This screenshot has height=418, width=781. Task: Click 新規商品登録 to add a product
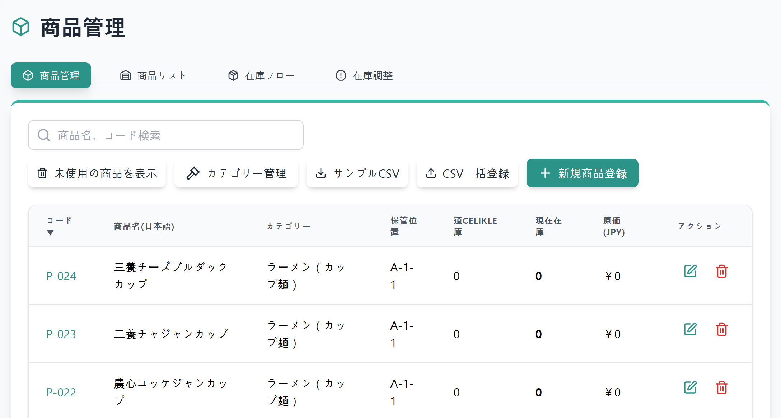click(582, 173)
